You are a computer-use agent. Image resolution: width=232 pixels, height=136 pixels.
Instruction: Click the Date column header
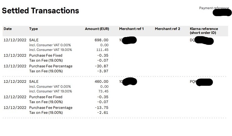[x=8, y=29]
